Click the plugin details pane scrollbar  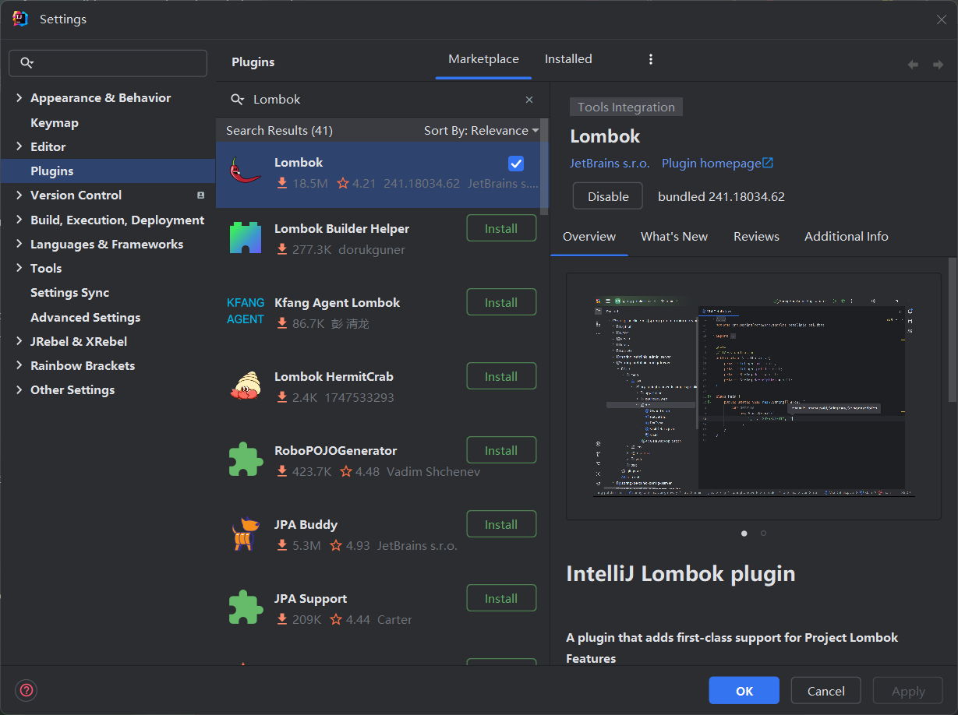click(952, 330)
